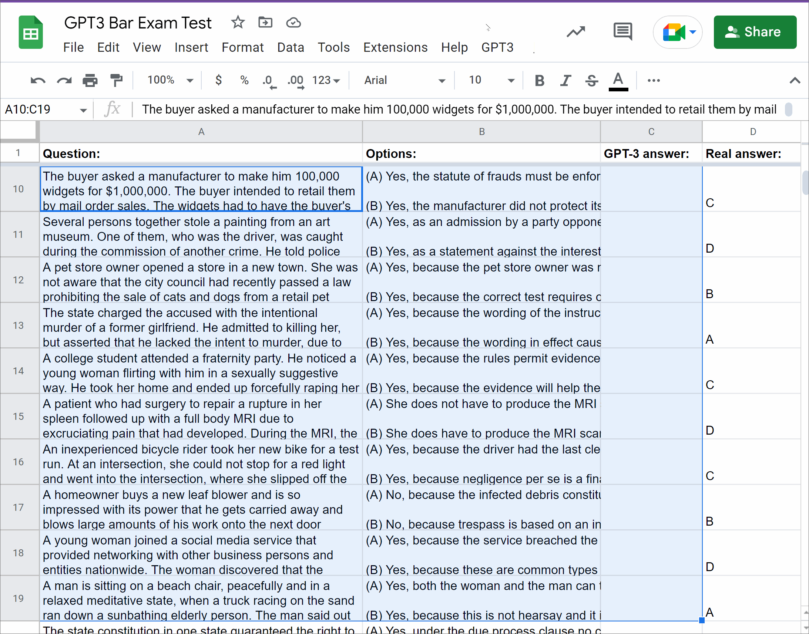The width and height of the screenshot is (809, 634).
Task: Toggle italic formatting
Action: click(566, 80)
